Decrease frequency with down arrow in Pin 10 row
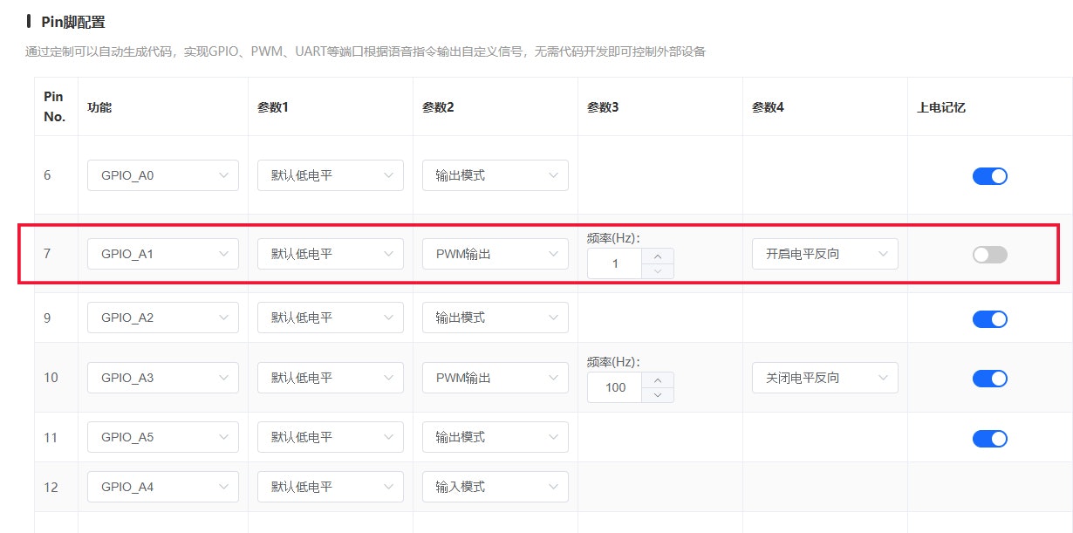 click(x=658, y=395)
